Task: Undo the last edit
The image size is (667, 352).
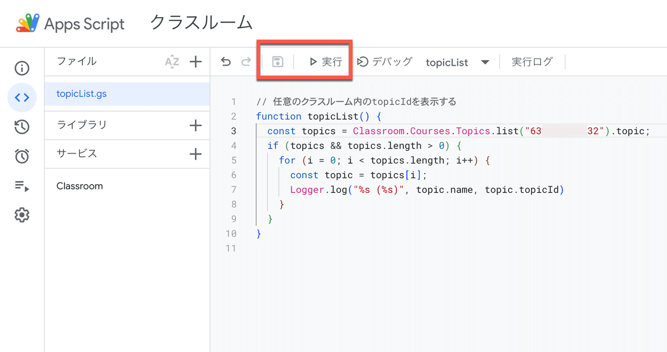Action: 226,62
